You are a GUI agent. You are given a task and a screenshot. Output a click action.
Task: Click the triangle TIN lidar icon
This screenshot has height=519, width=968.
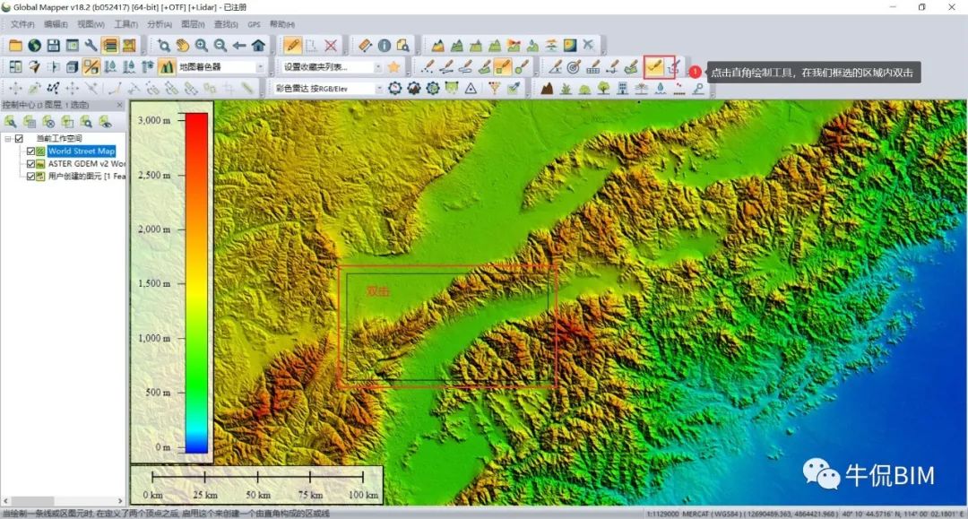(x=471, y=88)
